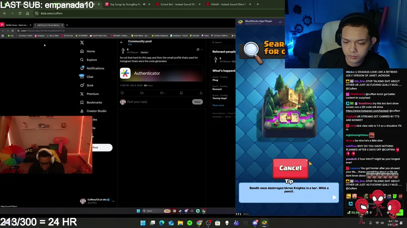This screenshot has height=228, width=407.
Task: Open Premium in the X sidebar
Action: [89, 94]
